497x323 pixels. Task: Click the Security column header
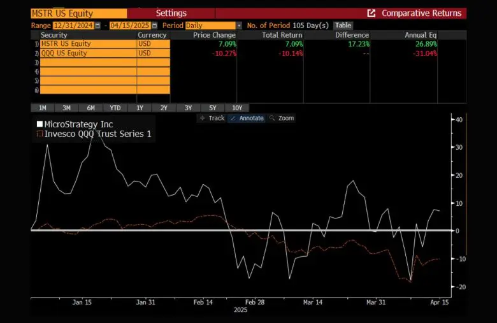click(x=54, y=35)
